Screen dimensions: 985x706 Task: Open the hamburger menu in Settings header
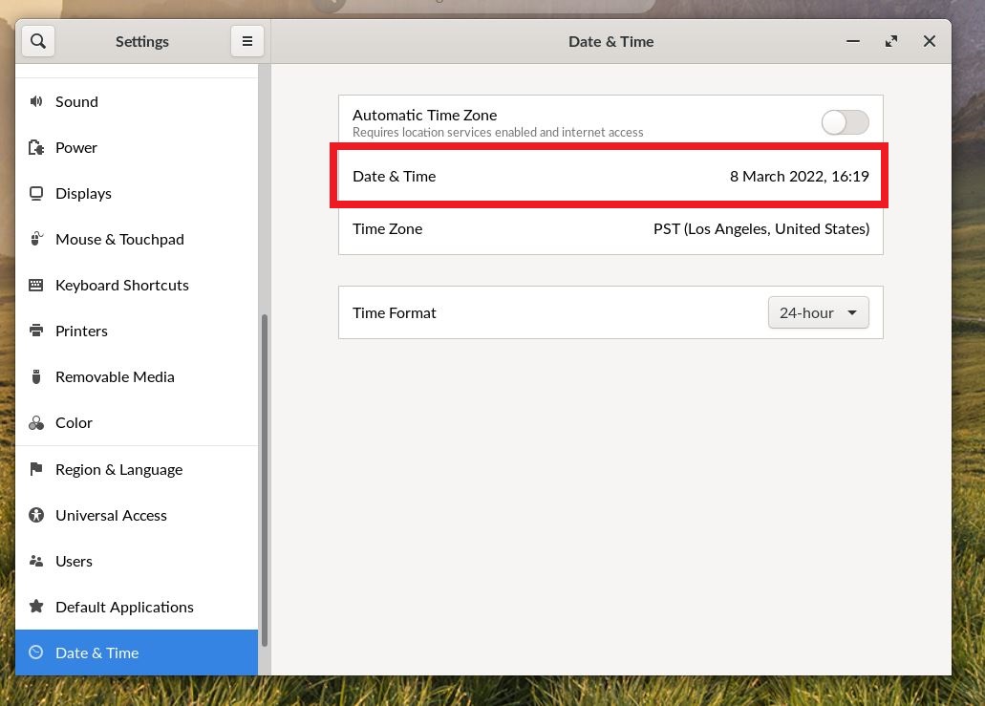click(x=246, y=41)
